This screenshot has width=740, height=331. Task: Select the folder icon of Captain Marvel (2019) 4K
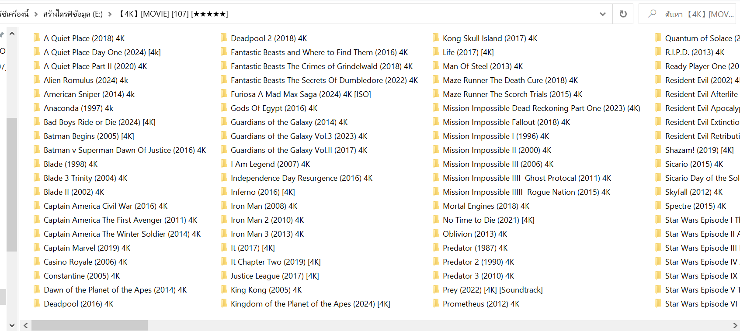tap(37, 248)
